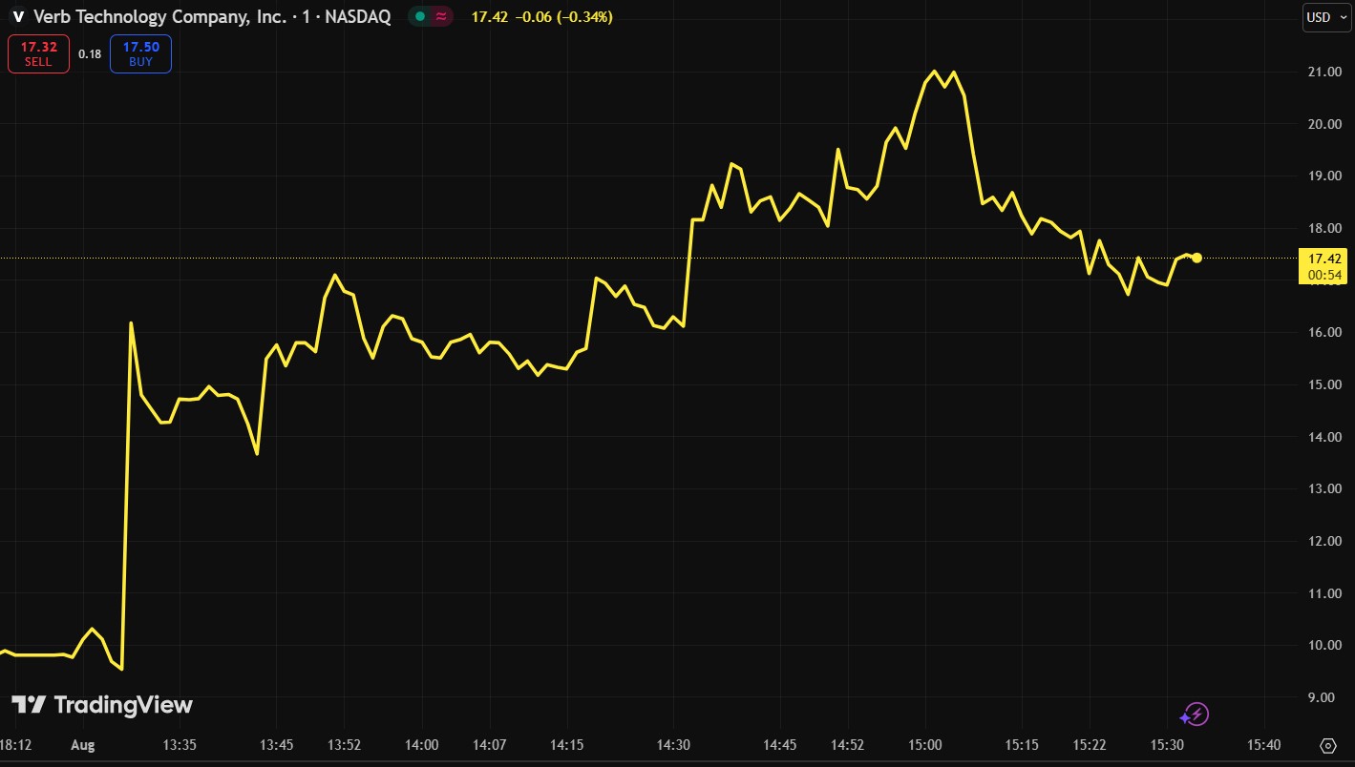Click the 14:45 time axis label
This screenshot has height=767, width=1355.
780,745
